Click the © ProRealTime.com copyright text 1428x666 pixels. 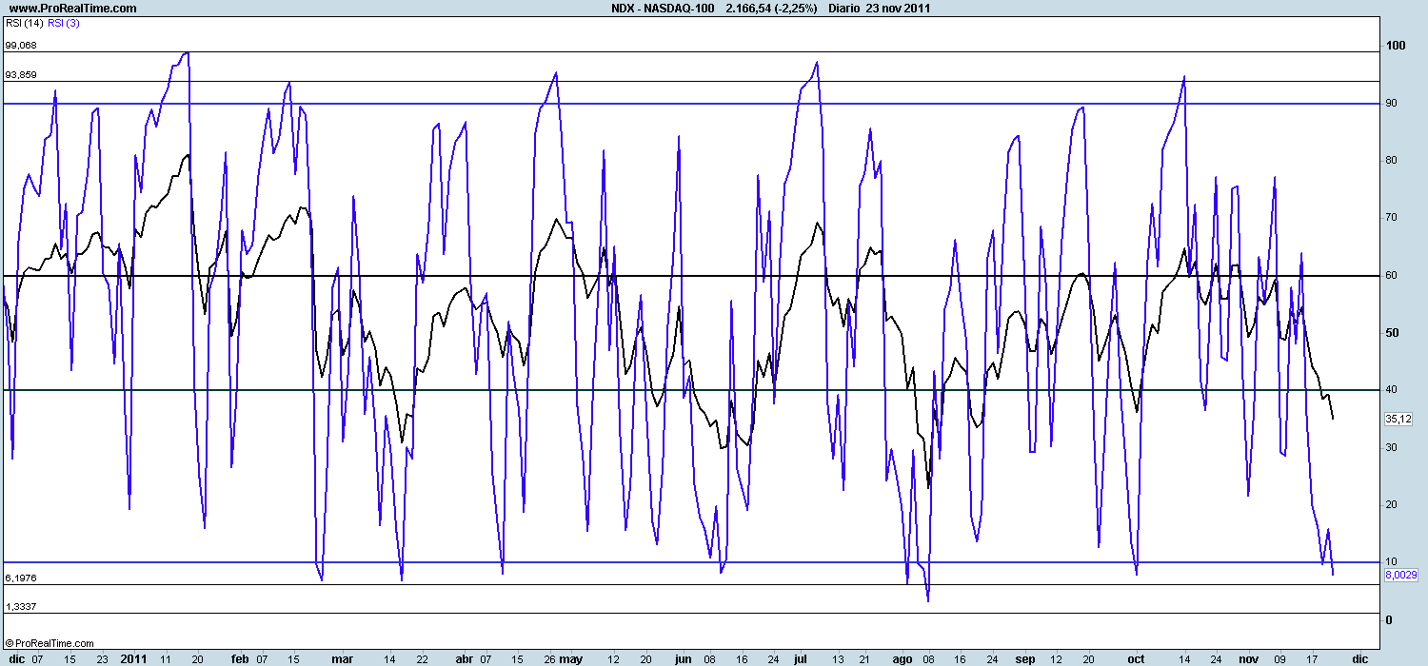50,643
